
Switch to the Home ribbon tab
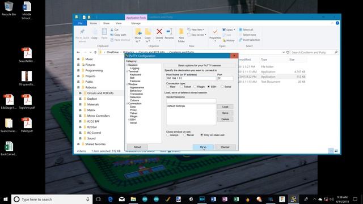pyautogui.click(x=94, y=23)
